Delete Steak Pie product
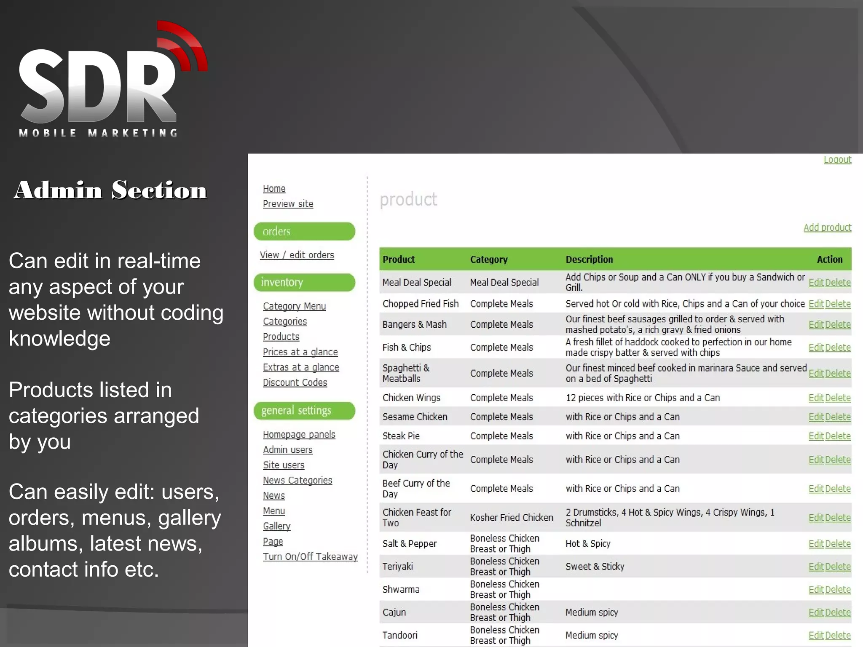The width and height of the screenshot is (863, 647). click(838, 436)
